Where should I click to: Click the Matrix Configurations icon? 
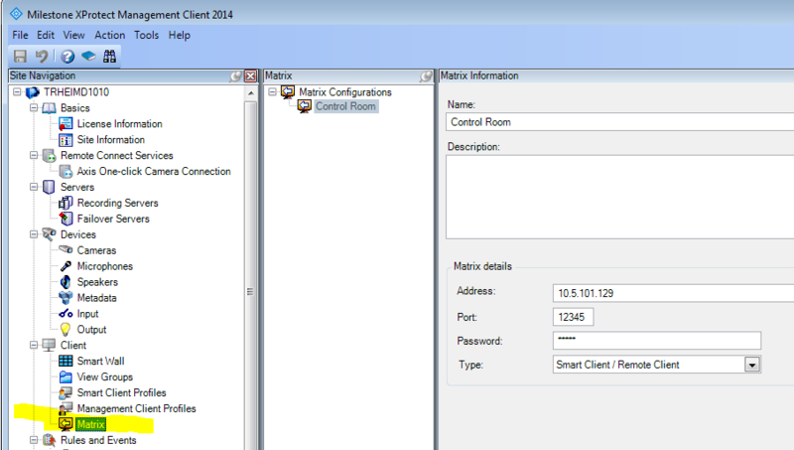(x=288, y=92)
